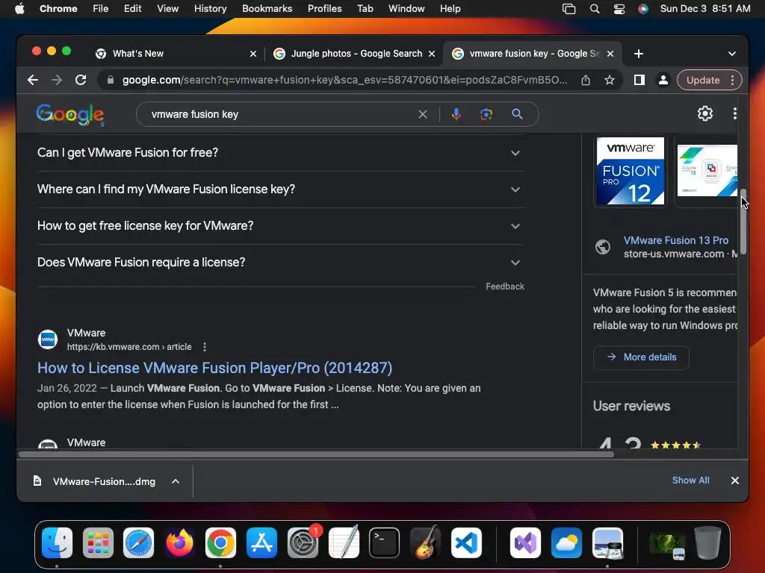Click the vertical page scrollbar thumb
The height and width of the screenshot is (573, 765).
click(743, 222)
